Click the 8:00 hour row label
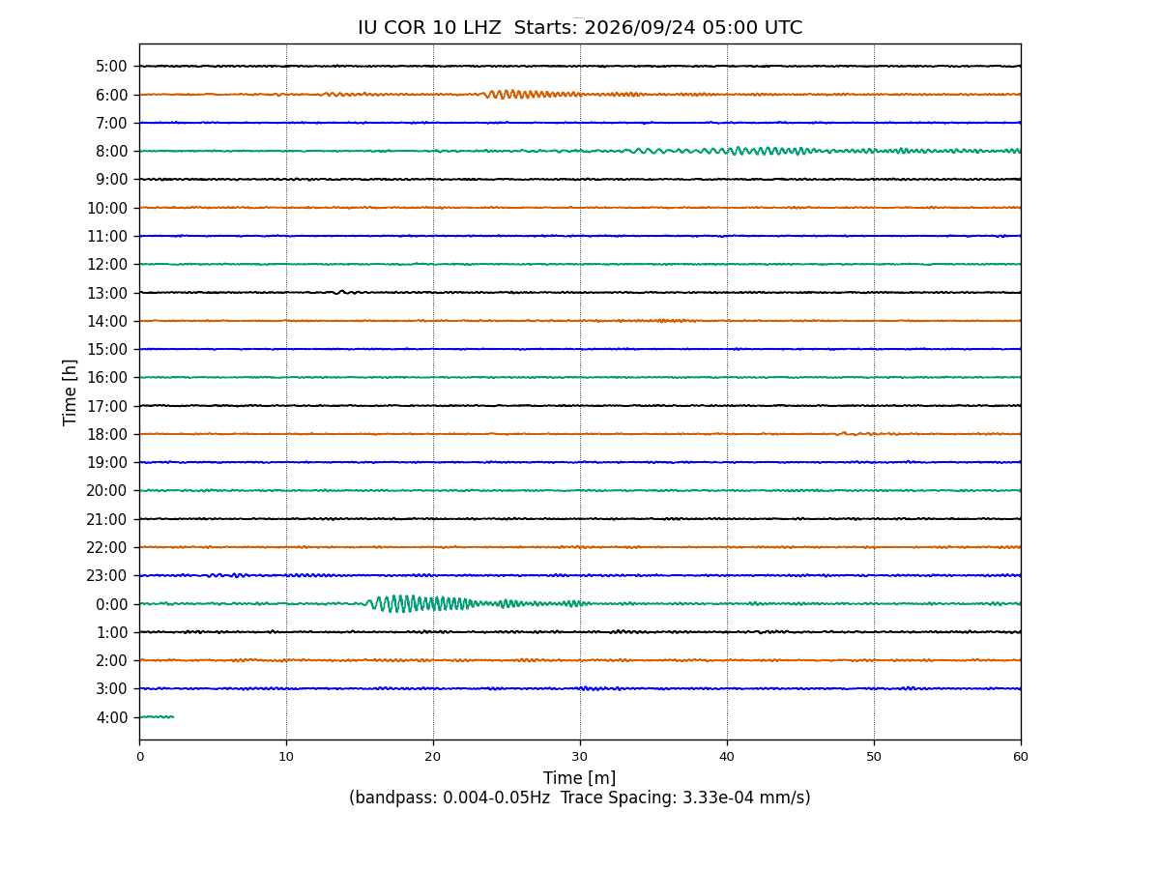Viewport: 1160px width, 870px height. (112, 151)
